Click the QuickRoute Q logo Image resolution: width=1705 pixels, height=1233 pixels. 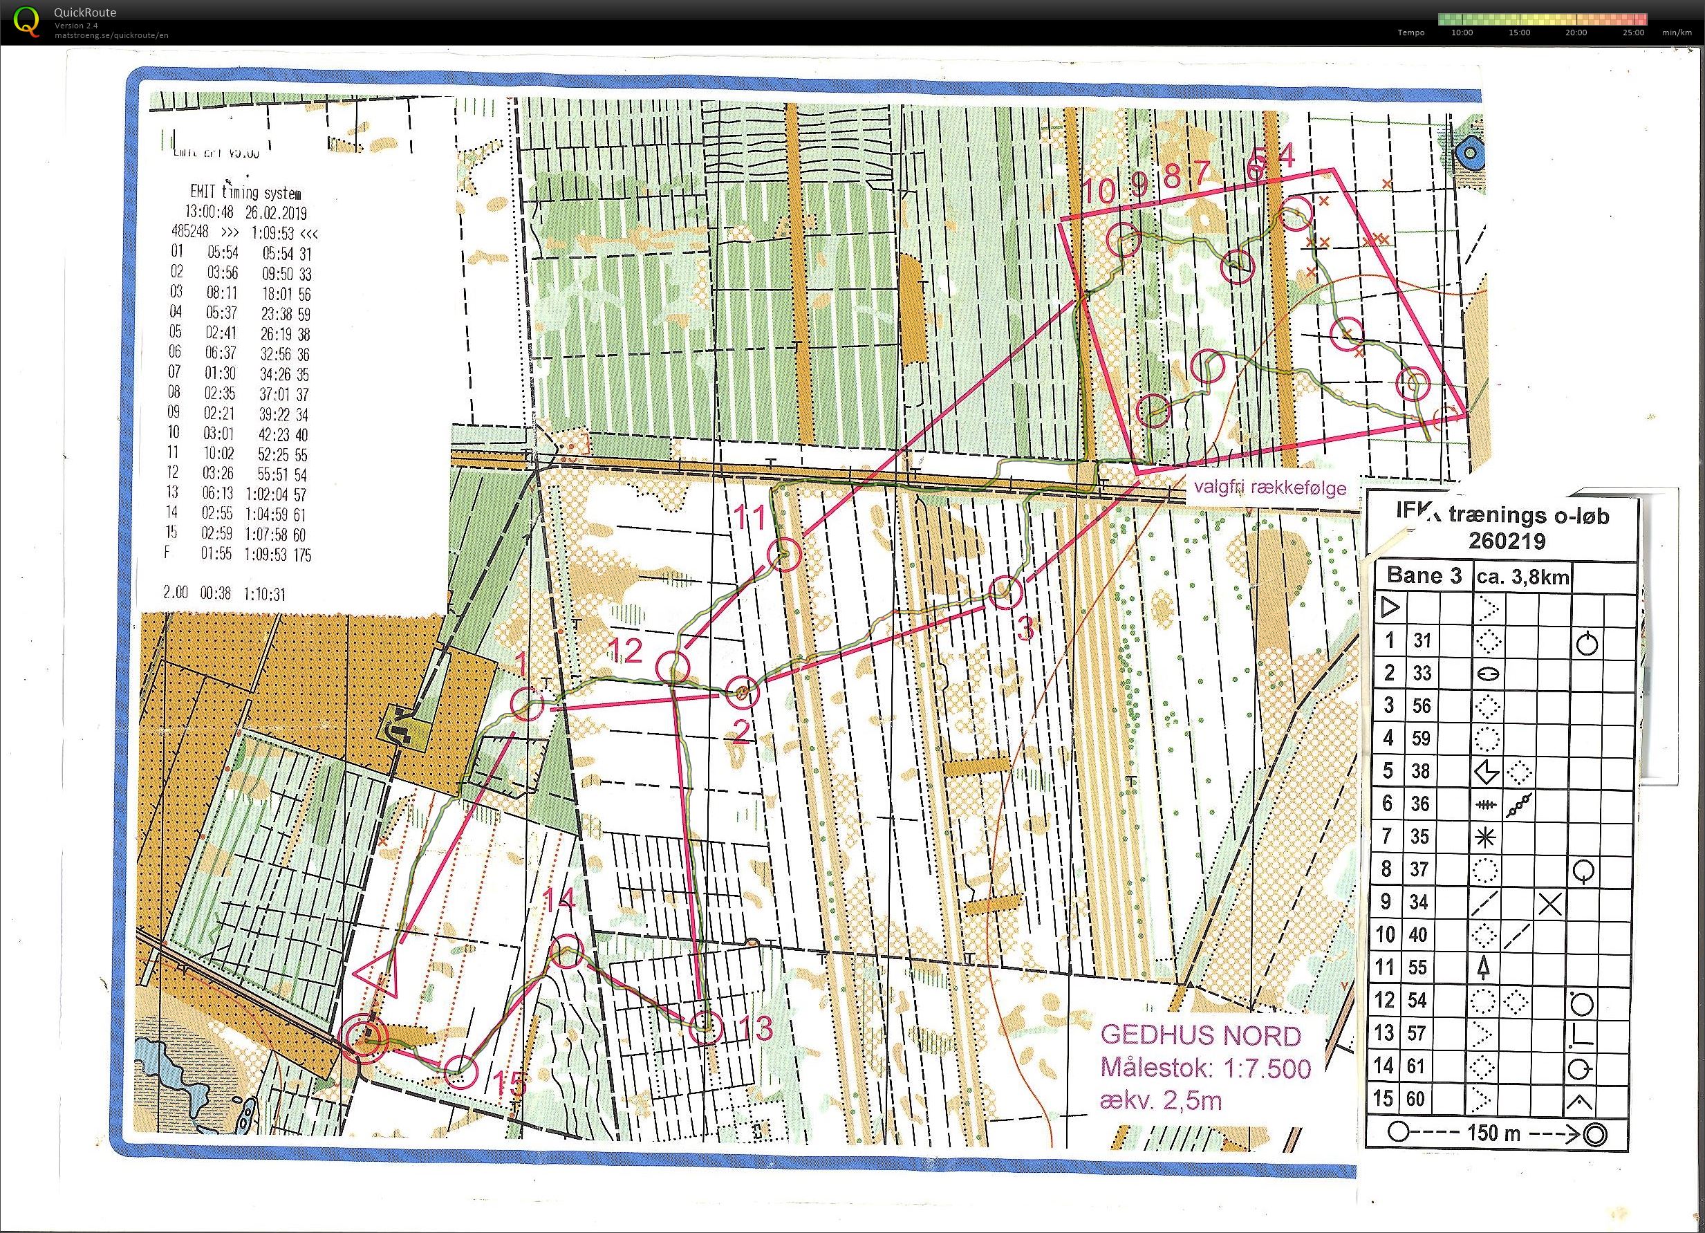point(26,21)
